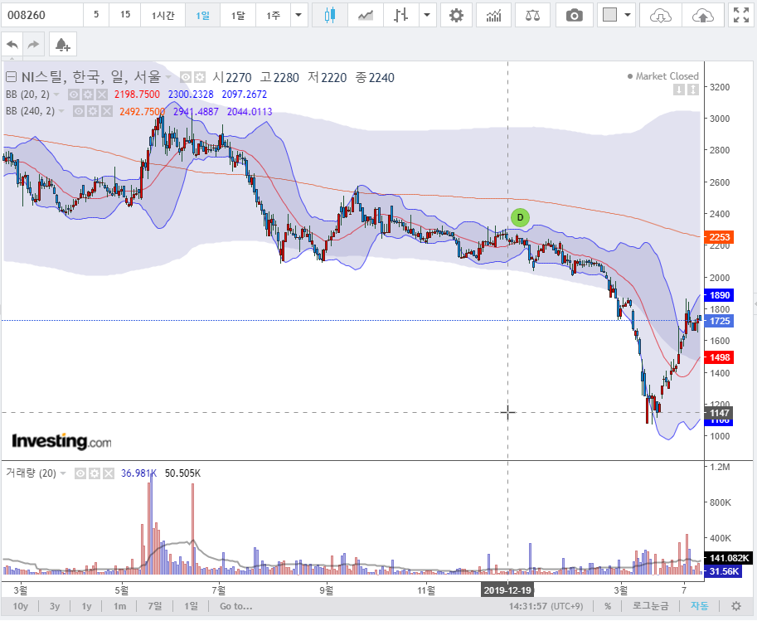757x621 pixels.
Task: Click the green D dividend marker
Action: (x=520, y=217)
